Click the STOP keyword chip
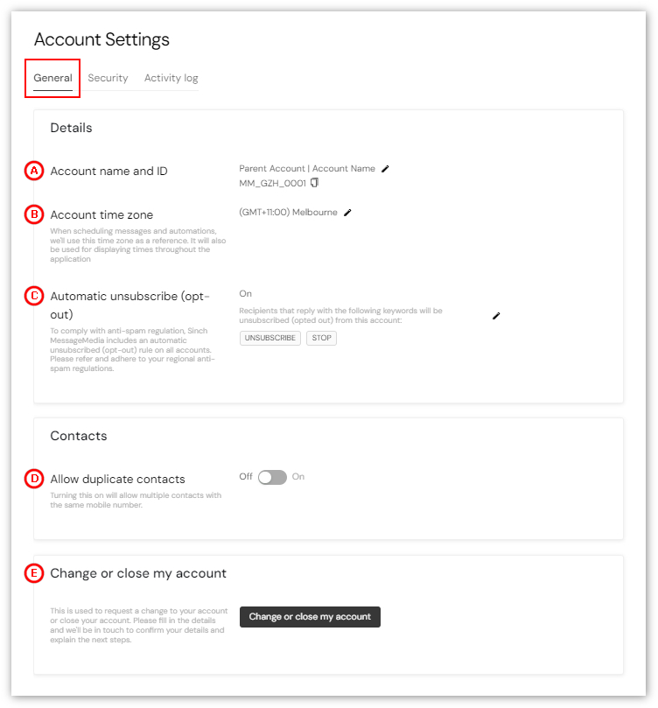Screen dimensions: 658x708 pos(321,338)
